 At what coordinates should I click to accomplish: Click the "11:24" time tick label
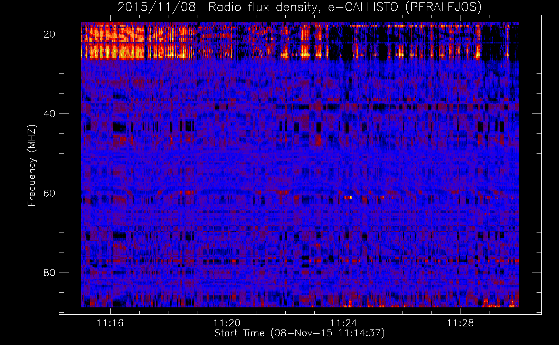coord(344,323)
